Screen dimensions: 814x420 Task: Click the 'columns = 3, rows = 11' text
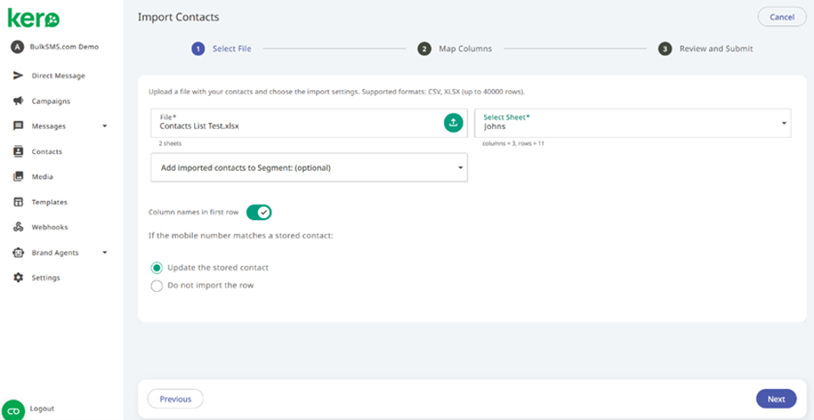pyautogui.click(x=513, y=143)
